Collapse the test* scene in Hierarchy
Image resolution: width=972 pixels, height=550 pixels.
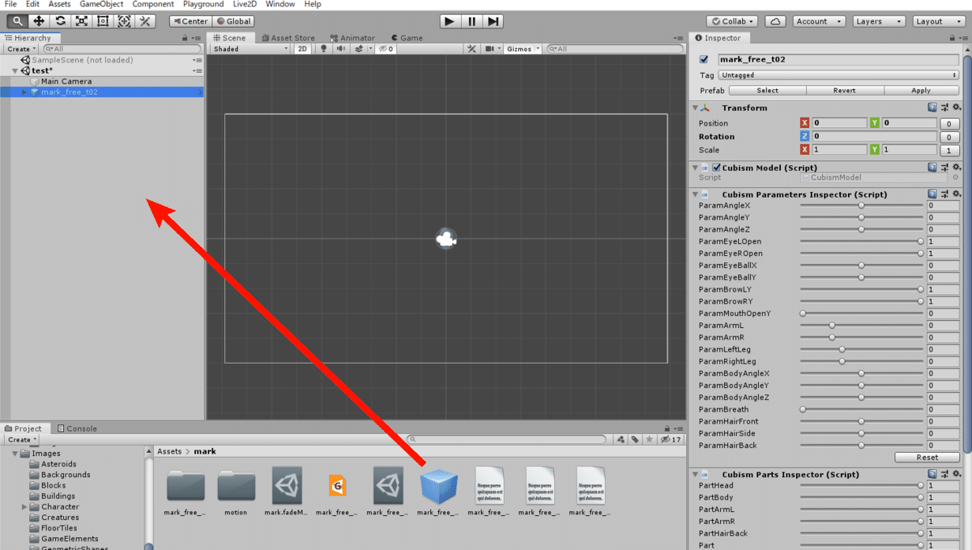click(15, 70)
